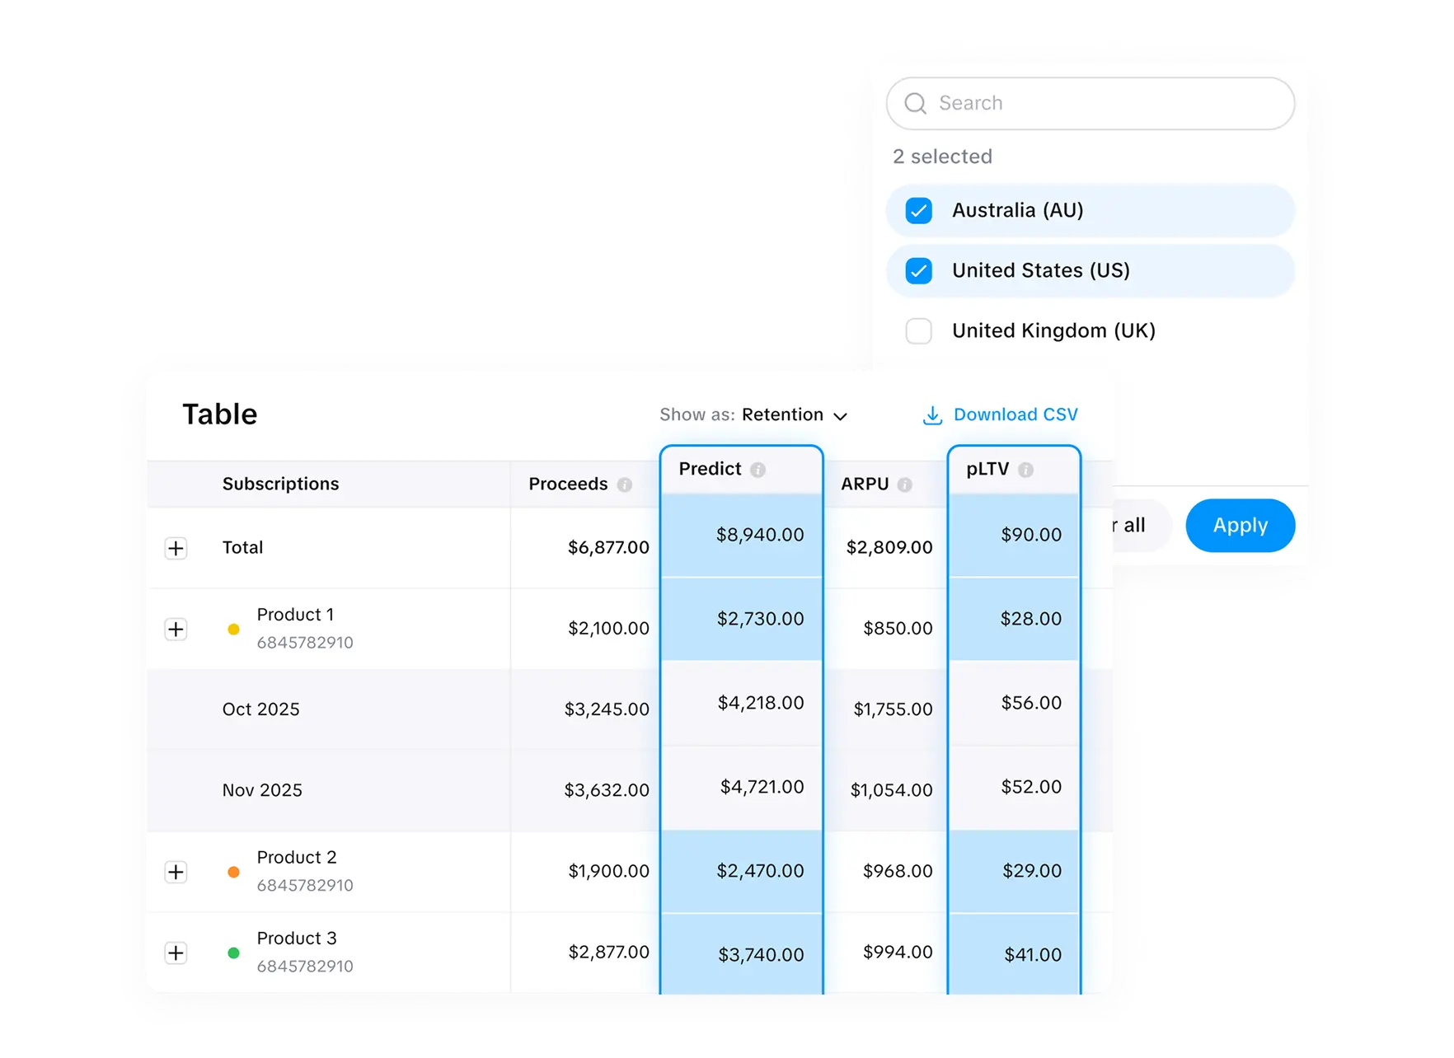The height and width of the screenshot is (1058, 1454).
Task: Click the green dot beside Product 3
Action: 233,953
